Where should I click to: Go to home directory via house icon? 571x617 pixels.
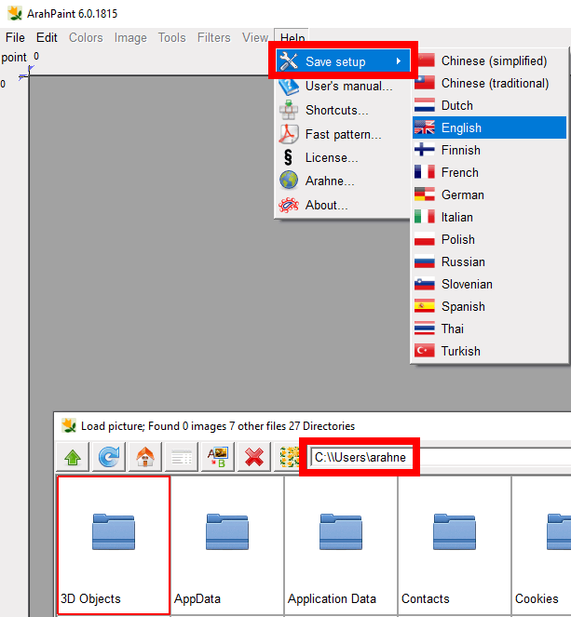point(145,457)
